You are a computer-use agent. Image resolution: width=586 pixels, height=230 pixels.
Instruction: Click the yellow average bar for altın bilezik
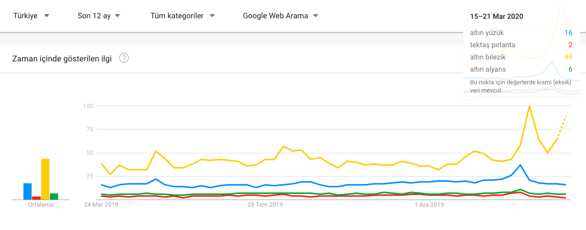(45, 179)
